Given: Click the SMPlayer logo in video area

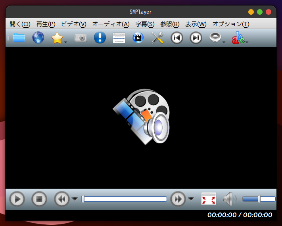Looking at the screenshot, I should [141, 117].
